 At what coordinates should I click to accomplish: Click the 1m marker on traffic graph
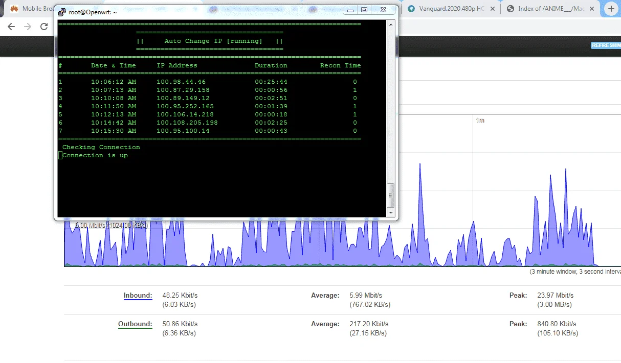point(480,120)
